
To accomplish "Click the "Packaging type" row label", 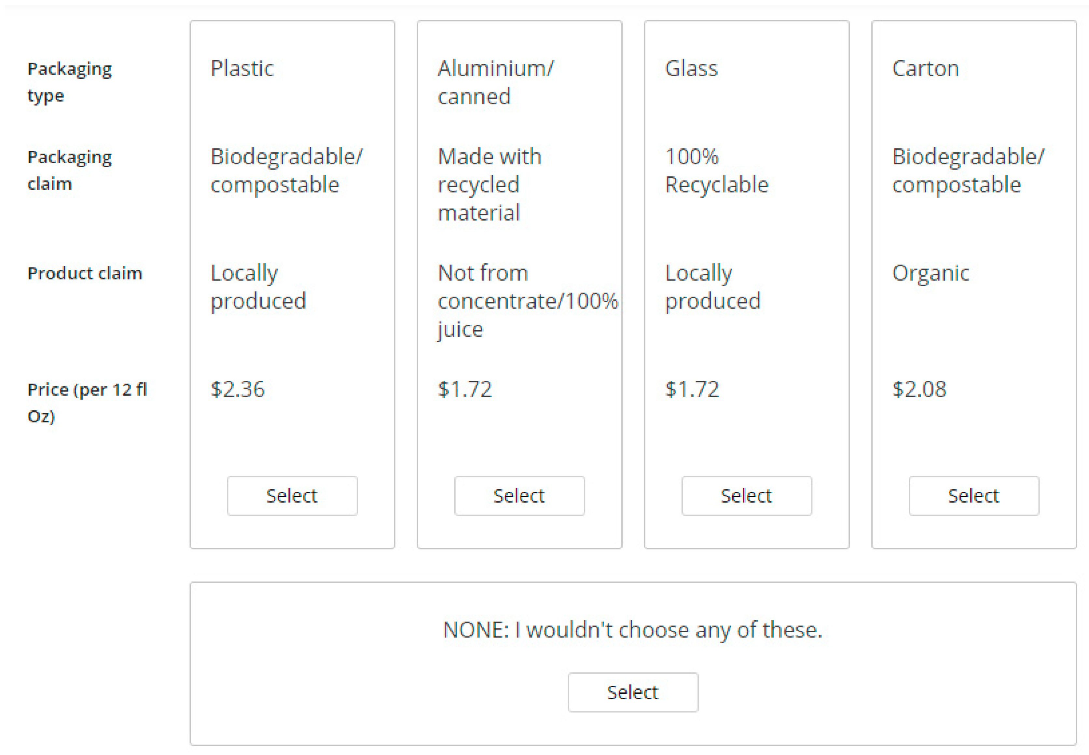I will [70, 82].
